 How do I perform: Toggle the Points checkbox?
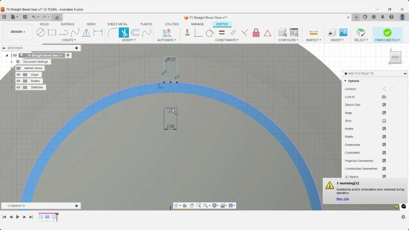pyautogui.click(x=384, y=137)
